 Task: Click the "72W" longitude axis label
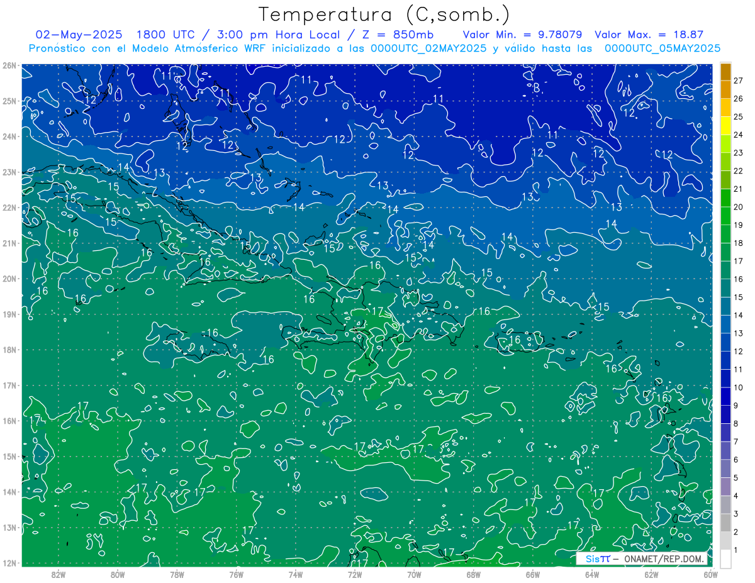coord(354,574)
